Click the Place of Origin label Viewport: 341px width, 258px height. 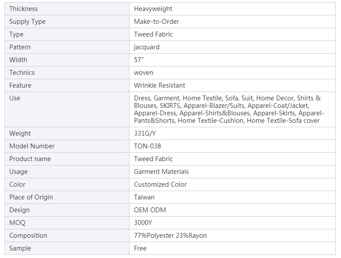31,197
